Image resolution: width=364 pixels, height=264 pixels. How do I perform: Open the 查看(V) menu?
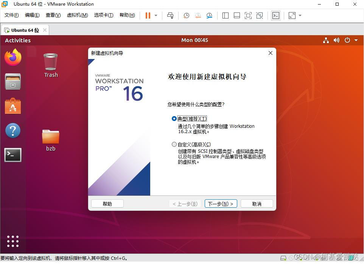[x=53, y=15]
